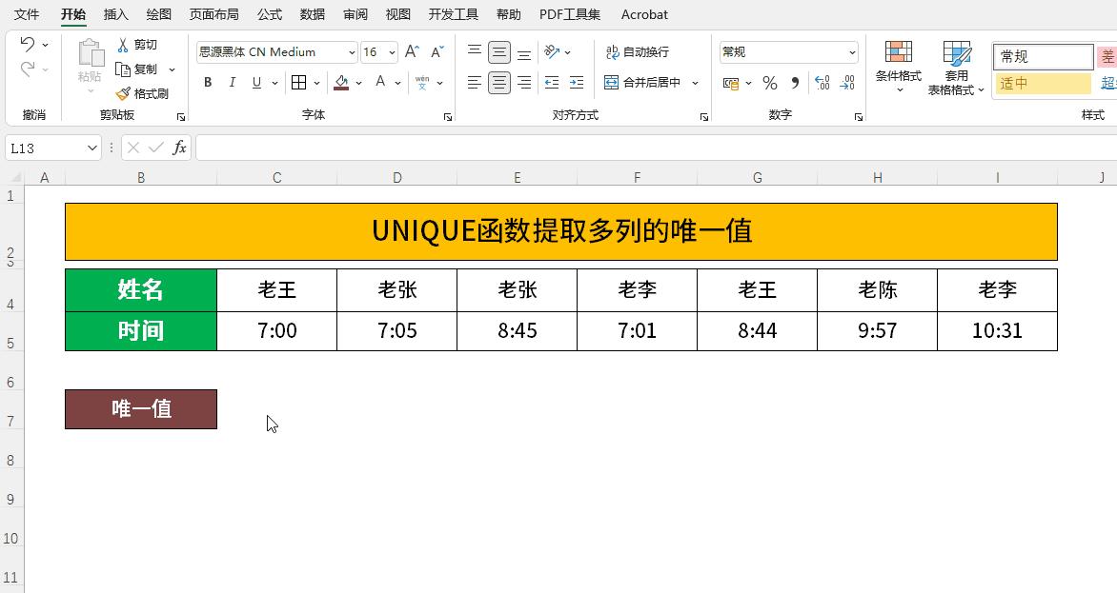Toggle underline formatting with the U icon
Image resolution: width=1117 pixels, height=593 pixels.
[x=254, y=83]
